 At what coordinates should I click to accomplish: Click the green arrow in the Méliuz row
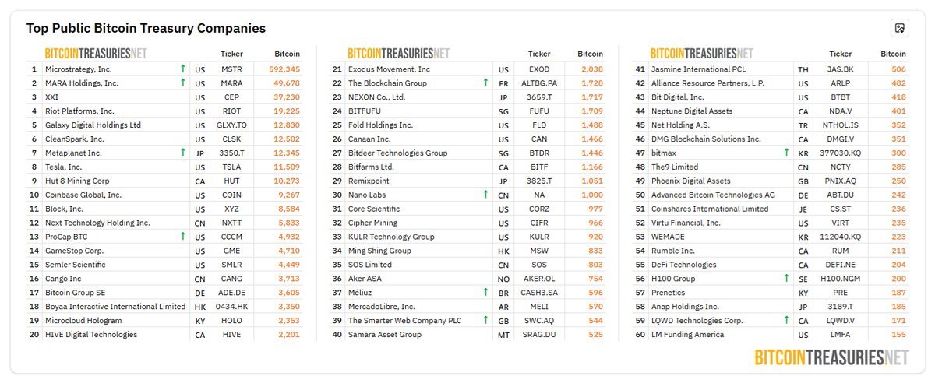pyautogui.click(x=485, y=293)
